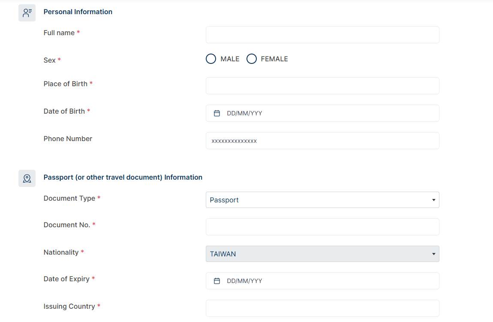The height and width of the screenshot is (322, 493).
Task: Open the Date of Birth calendar icon
Action: click(216, 113)
